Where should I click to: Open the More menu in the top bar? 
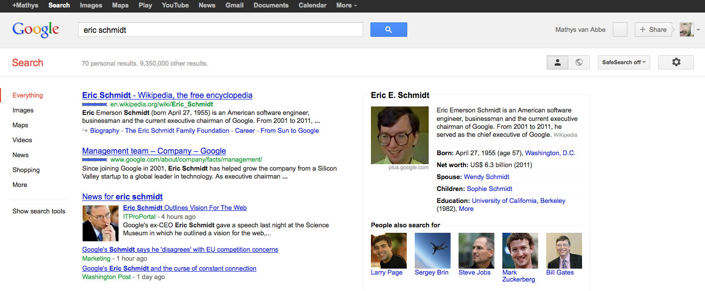coord(347,5)
